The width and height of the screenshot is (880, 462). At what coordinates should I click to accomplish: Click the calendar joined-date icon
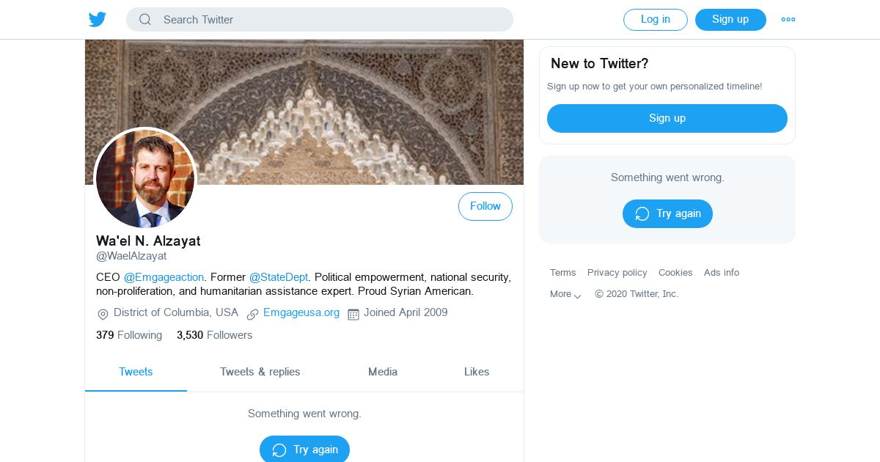tap(353, 314)
